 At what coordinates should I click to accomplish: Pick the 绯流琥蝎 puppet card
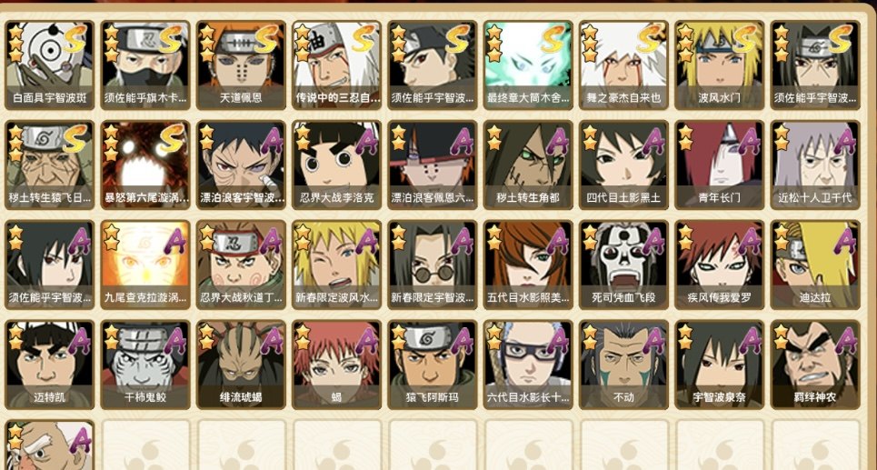241,365
